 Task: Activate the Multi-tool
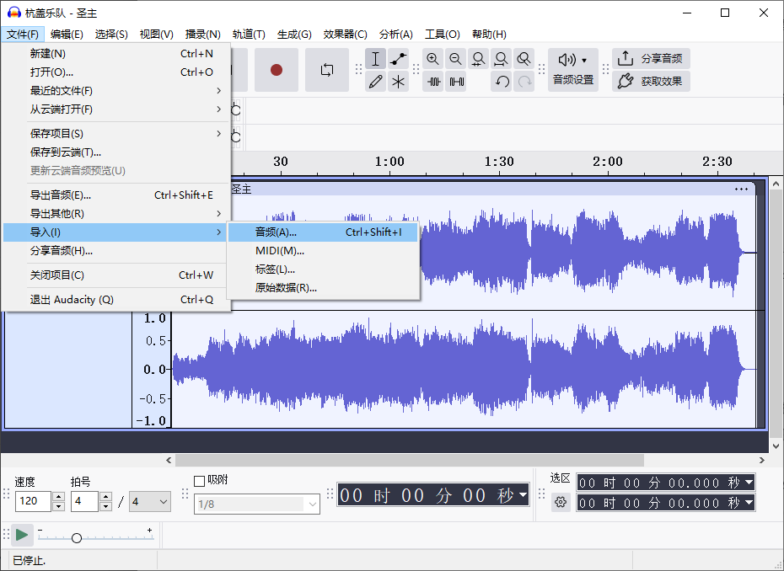click(399, 82)
